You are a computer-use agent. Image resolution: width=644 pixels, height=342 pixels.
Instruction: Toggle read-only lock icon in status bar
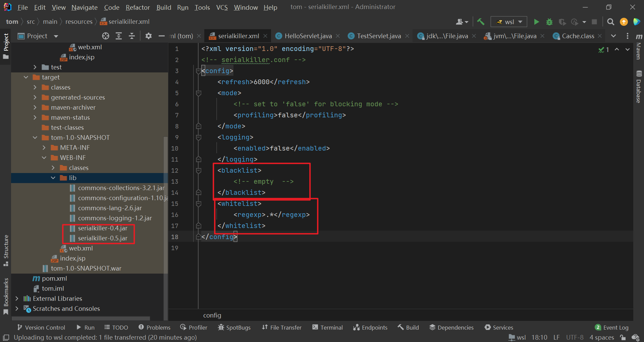point(623,337)
